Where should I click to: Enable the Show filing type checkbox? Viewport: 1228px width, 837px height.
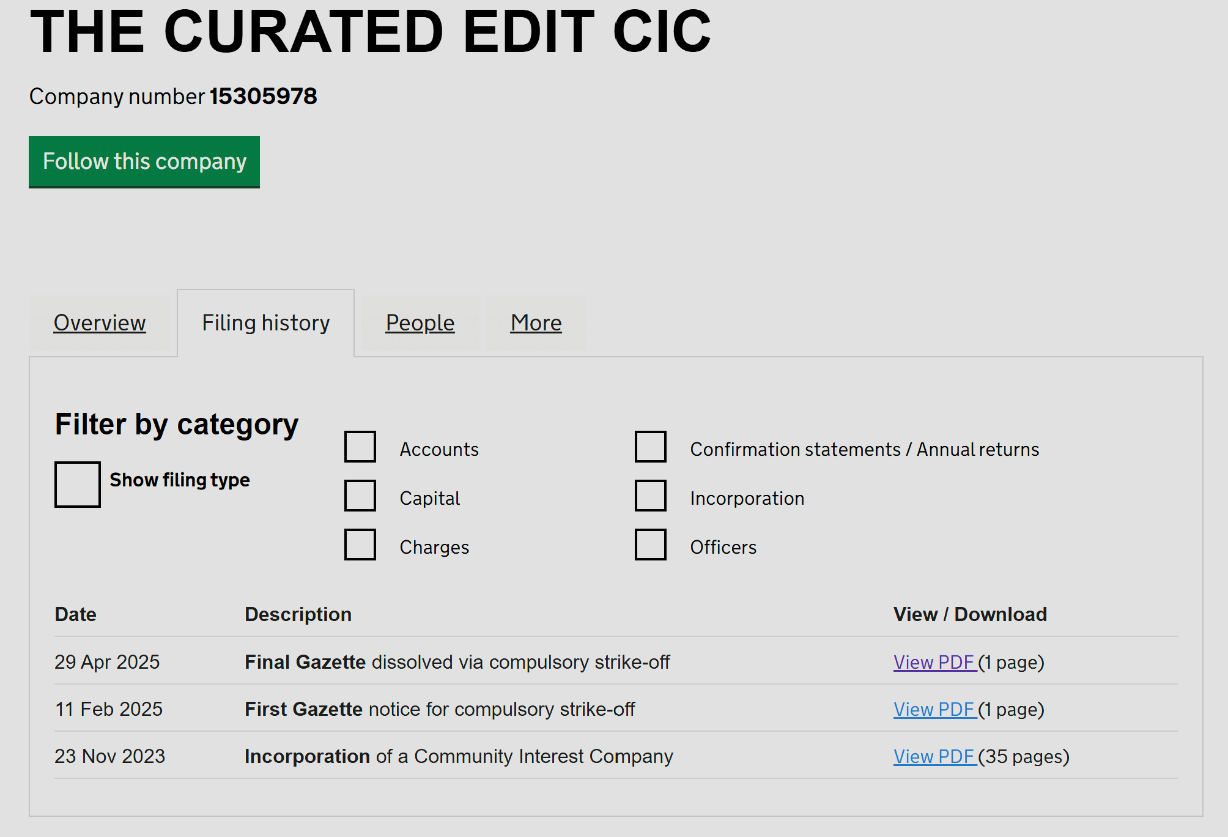[x=78, y=485]
